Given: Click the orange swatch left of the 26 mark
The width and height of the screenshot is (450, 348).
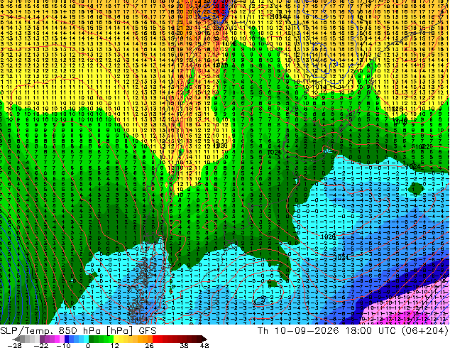Looking at the screenshot, I should [x=150, y=339].
